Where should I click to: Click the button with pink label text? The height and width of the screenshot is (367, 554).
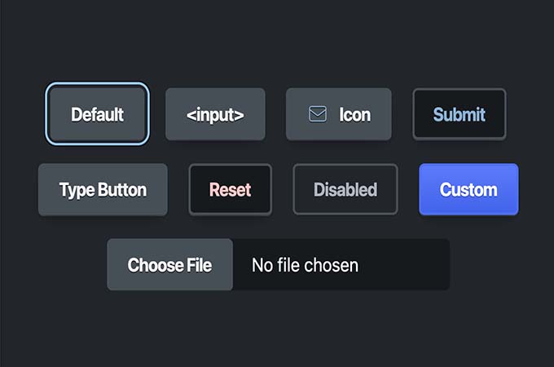tap(230, 190)
